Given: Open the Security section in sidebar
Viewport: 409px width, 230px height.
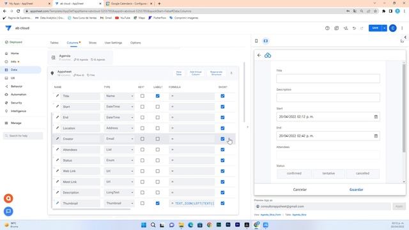Looking at the screenshot, I should (x=16, y=103).
